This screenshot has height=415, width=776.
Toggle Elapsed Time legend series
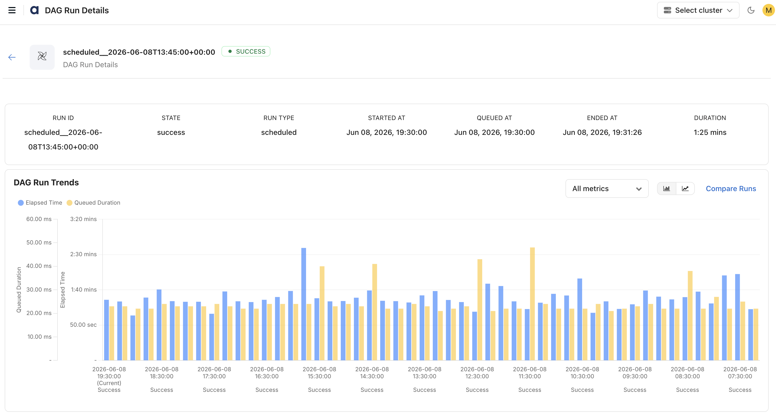pos(40,203)
